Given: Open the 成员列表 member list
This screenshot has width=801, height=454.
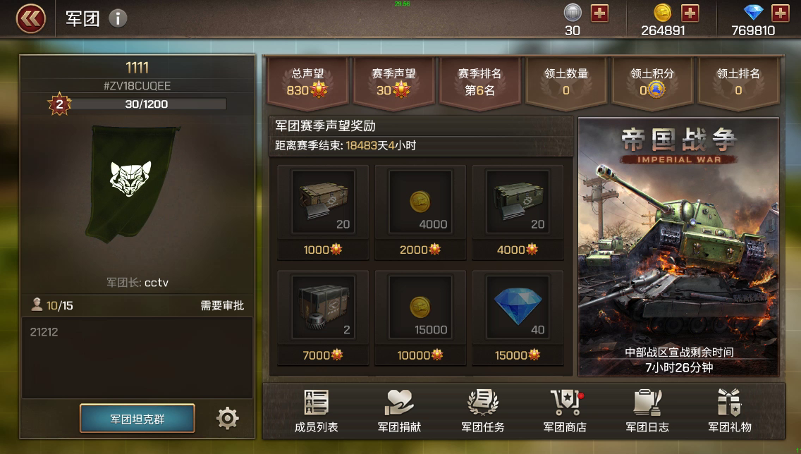Looking at the screenshot, I should [316, 412].
